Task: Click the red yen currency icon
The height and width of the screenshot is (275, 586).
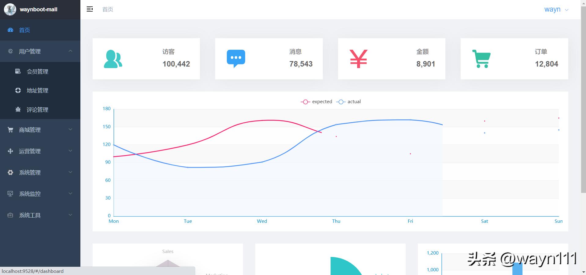Action: (x=359, y=59)
